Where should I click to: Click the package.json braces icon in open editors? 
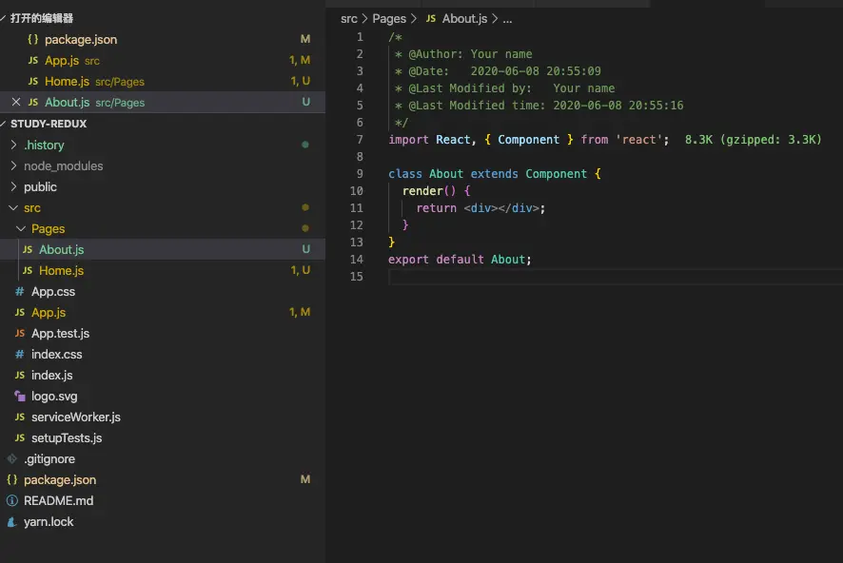pos(32,39)
